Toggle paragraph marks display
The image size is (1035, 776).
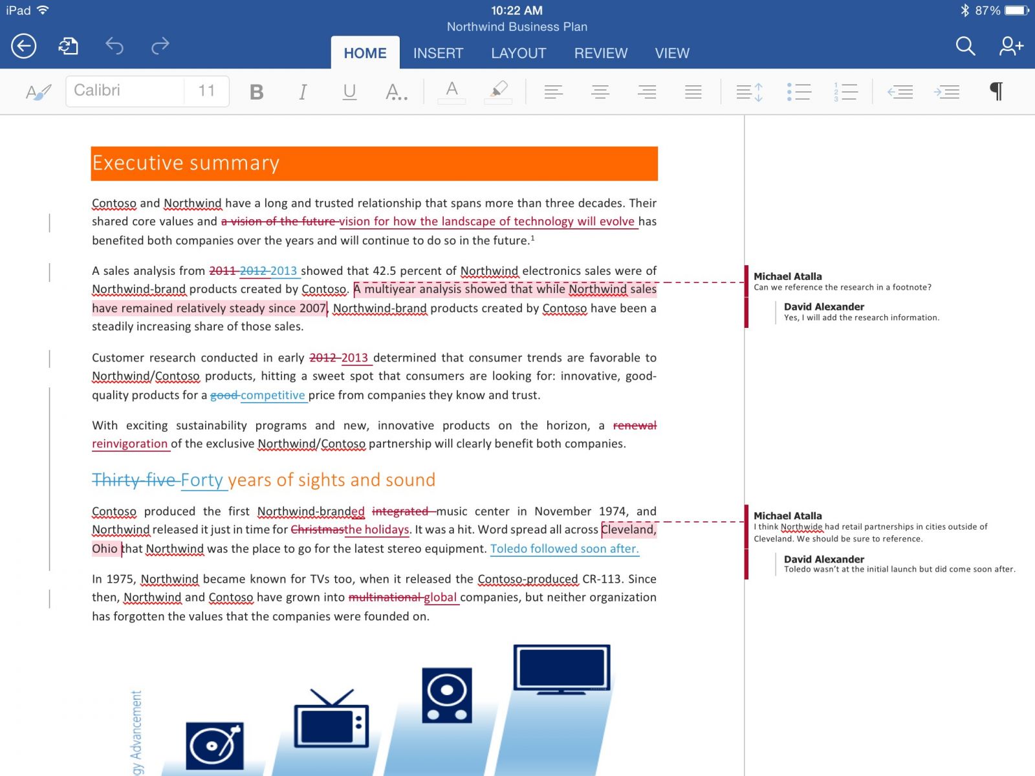[x=996, y=92]
